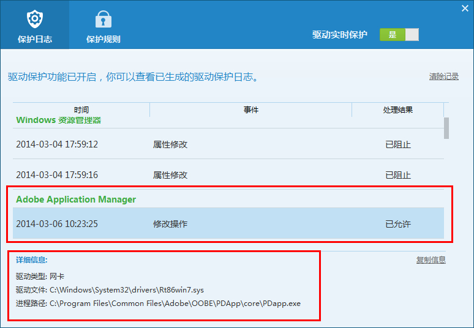Click the shield gear icon of 保护日志
Screen dimensions: 474x328
tap(35, 19)
